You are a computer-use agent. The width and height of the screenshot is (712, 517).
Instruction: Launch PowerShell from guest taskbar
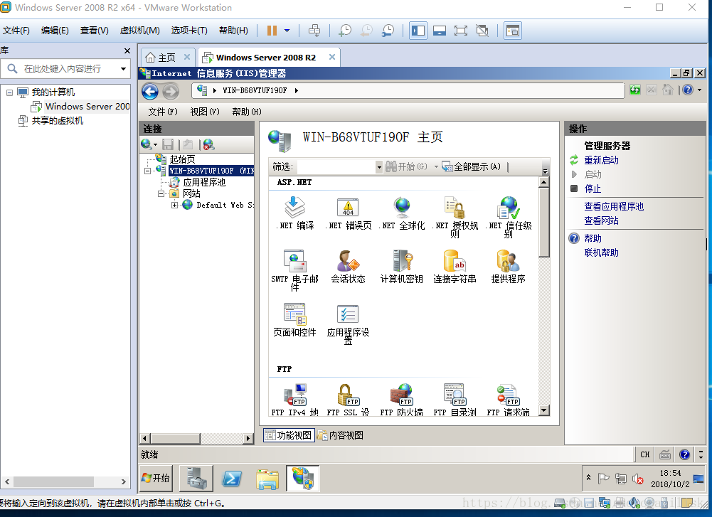pos(232,479)
